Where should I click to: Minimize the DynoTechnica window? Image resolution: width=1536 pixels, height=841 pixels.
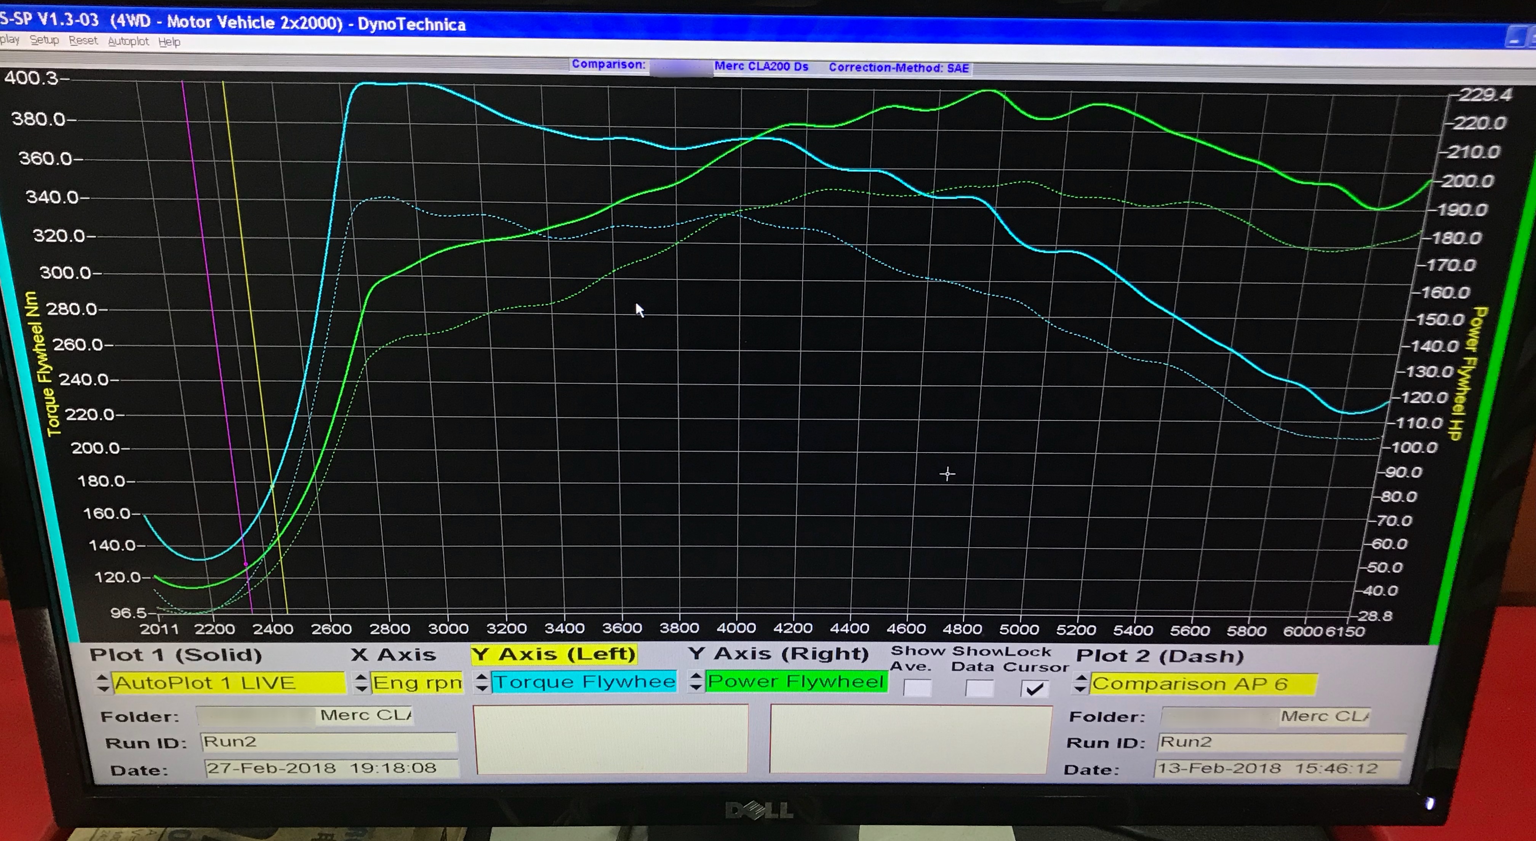tap(1515, 37)
